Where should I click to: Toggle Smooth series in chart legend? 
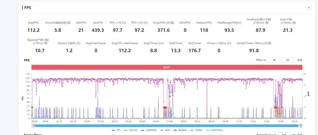pyautogui.click(x=131, y=130)
